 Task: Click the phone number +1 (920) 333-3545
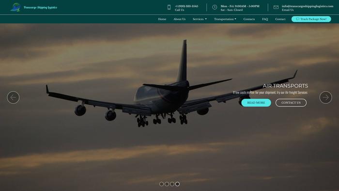click(186, 6)
